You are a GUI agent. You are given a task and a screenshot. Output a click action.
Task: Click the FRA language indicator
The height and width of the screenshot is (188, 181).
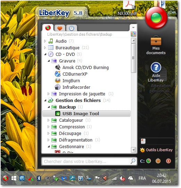[x=142, y=178]
